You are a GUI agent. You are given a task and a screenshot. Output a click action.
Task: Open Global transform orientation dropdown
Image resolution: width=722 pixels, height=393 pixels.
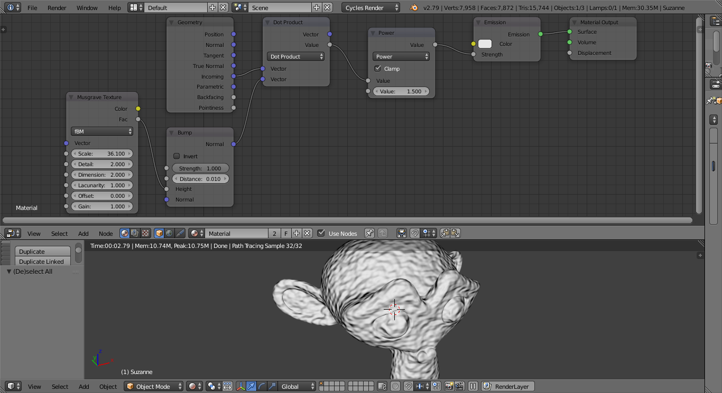pyautogui.click(x=298, y=386)
